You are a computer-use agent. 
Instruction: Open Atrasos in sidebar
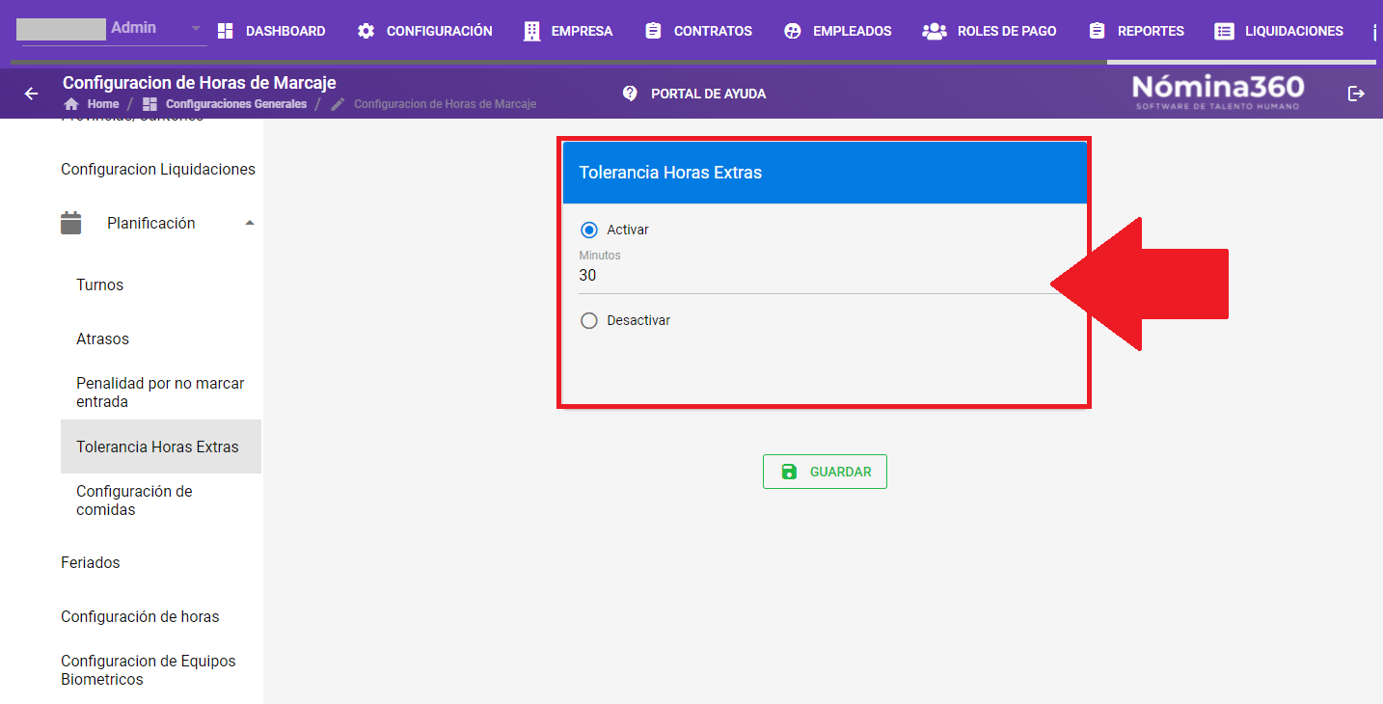(102, 338)
